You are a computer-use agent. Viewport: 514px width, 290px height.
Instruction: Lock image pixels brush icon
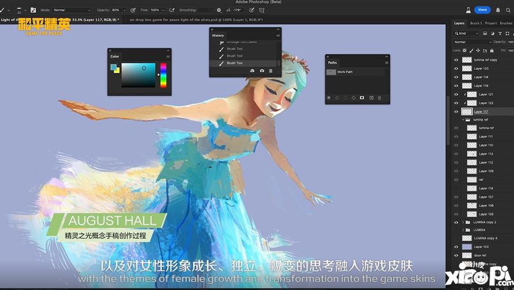471,51
